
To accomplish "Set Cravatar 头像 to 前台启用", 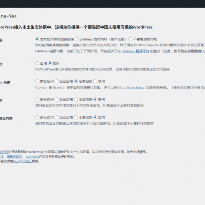I will pyautogui.click(x=37, y=81).
